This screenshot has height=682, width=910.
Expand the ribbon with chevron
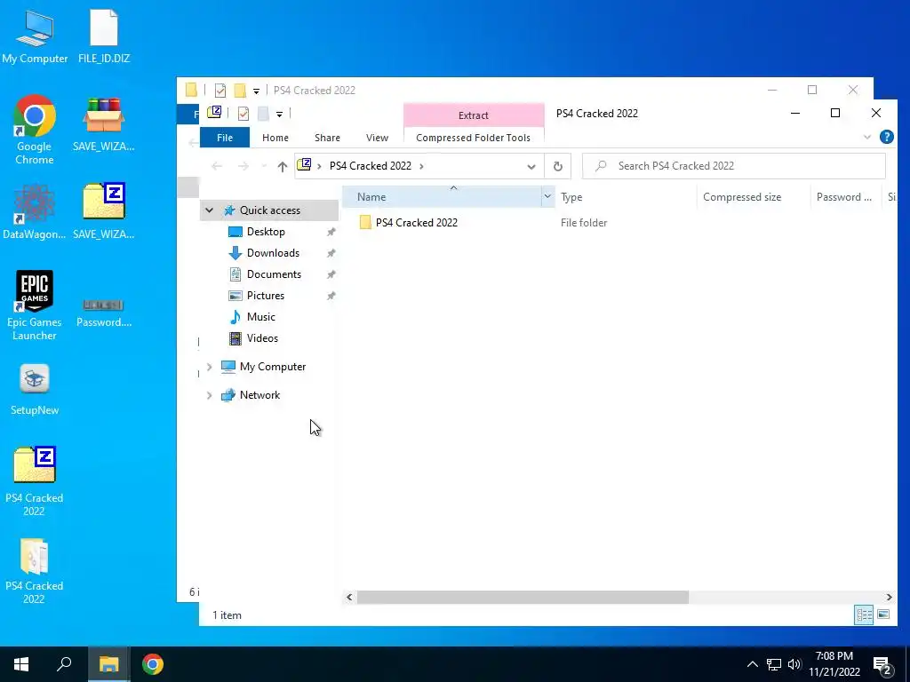click(867, 138)
